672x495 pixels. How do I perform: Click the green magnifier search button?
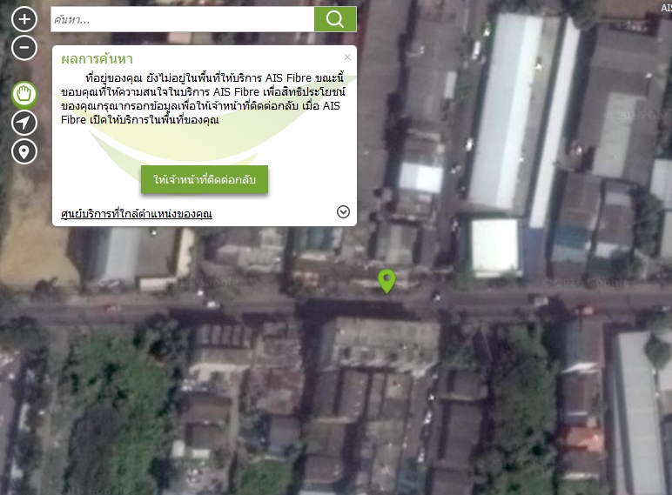[335, 19]
